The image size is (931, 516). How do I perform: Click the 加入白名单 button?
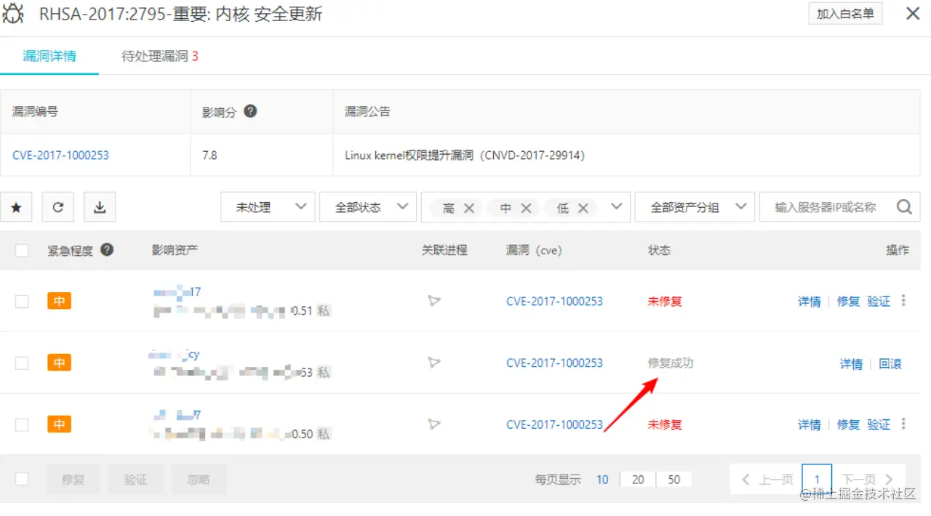(x=845, y=13)
